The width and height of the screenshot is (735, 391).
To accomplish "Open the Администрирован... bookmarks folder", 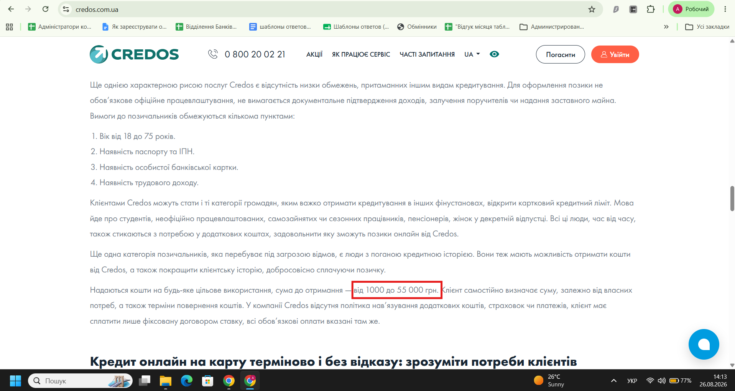I will point(552,27).
